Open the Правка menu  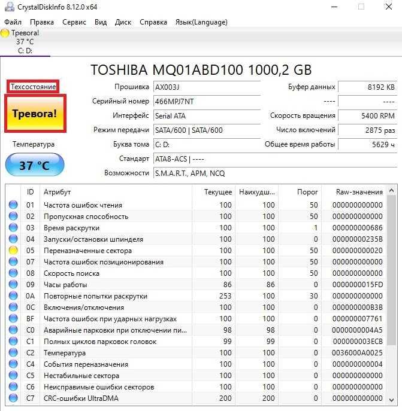point(42,22)
